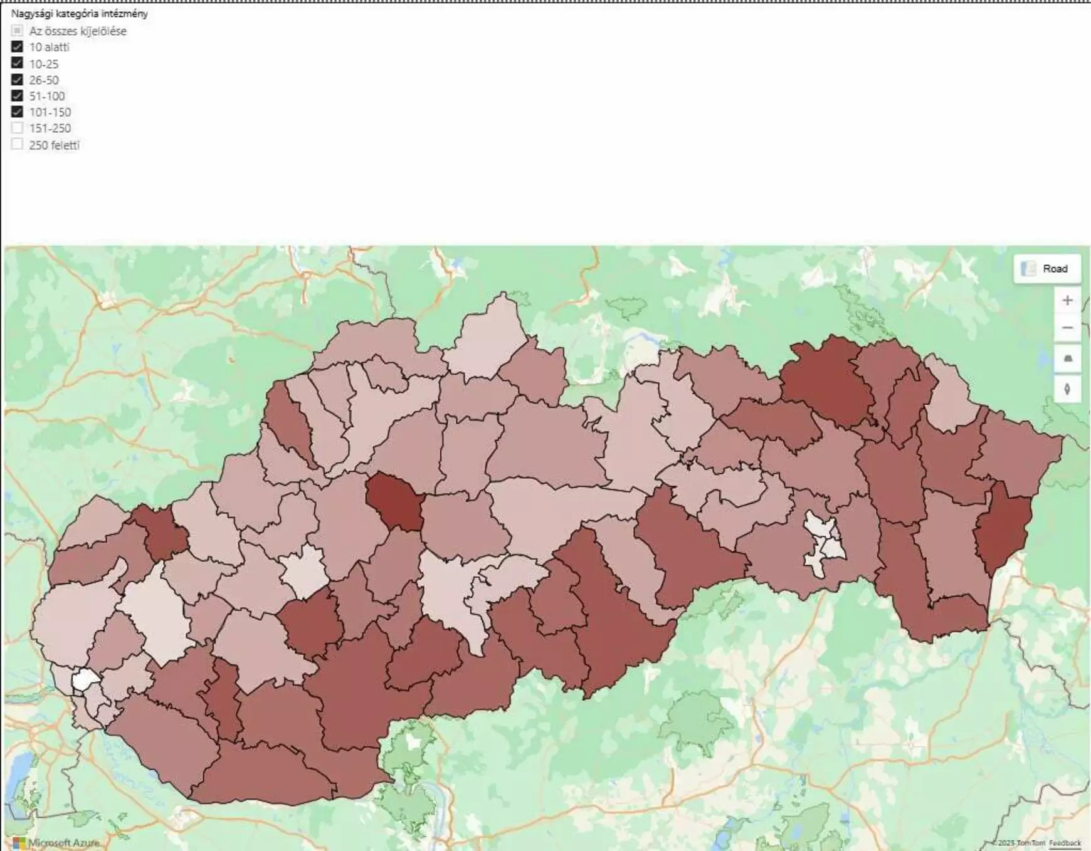Screen dimensions: 1091x851
Task: Uncheck the '10 alatti' category
Action: pos(17,47)
